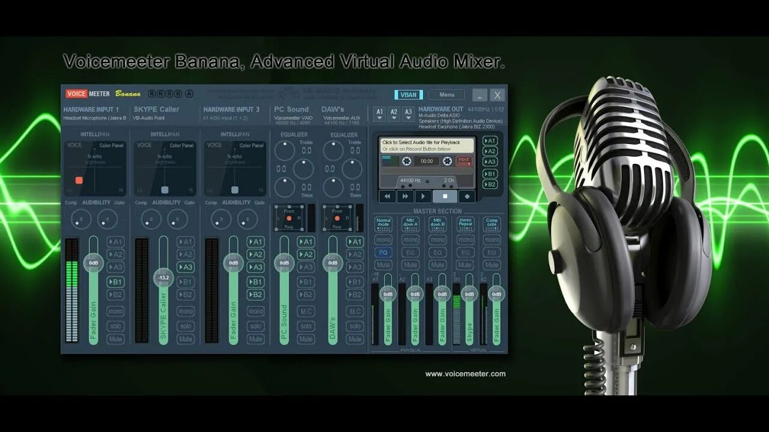
Task: Click the PC Sound surround panner red dot
Action: coord(288,218)
